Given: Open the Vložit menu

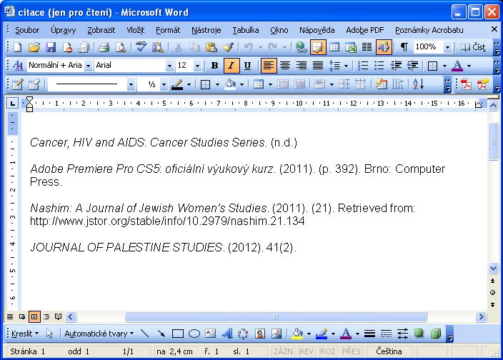Looking at the screenshot, I should click(135, 30).
